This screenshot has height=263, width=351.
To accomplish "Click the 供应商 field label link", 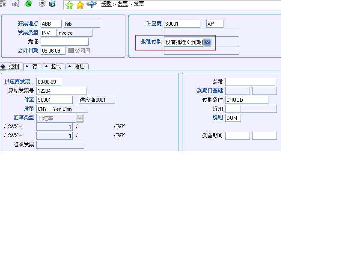I will click(x=154, y=24).
